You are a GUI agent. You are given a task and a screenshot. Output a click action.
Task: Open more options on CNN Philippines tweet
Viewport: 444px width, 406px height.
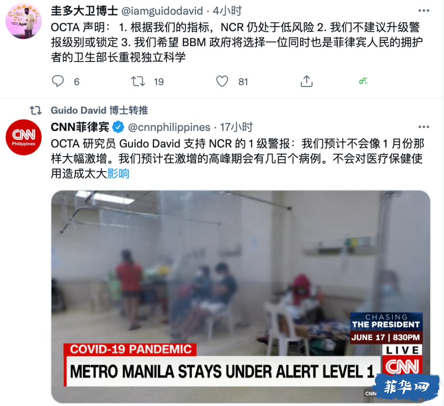[x=423, y=127]
